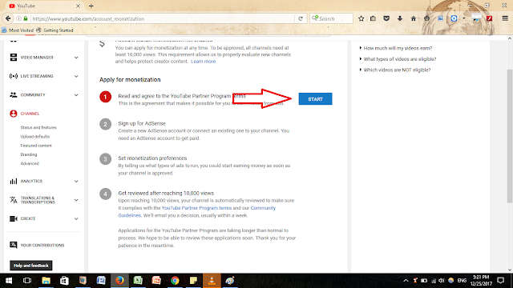513x288 pixels.
Task: Expand the Video Manager section chevron
Action: tap(76, 58)
